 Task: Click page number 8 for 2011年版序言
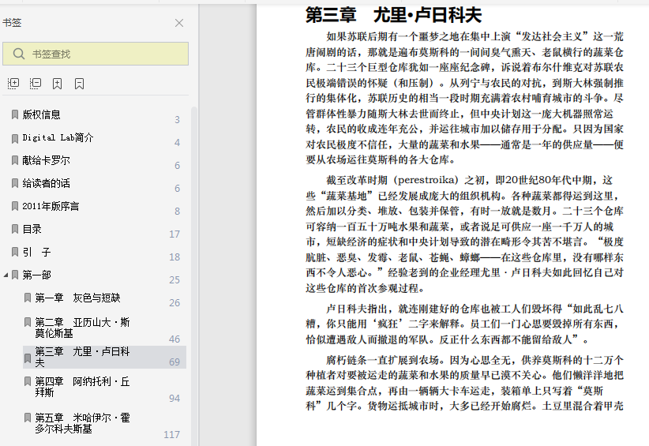[x=177, y=212]
